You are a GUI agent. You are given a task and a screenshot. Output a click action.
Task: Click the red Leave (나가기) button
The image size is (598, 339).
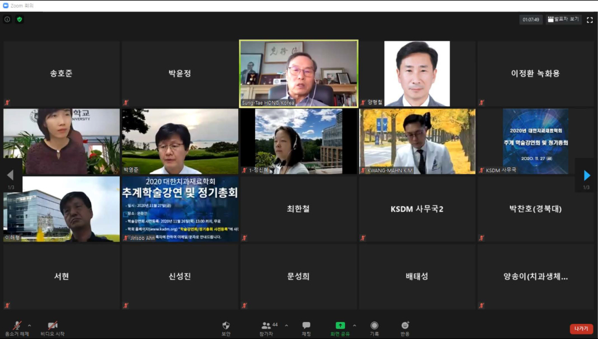coord(580,328)
